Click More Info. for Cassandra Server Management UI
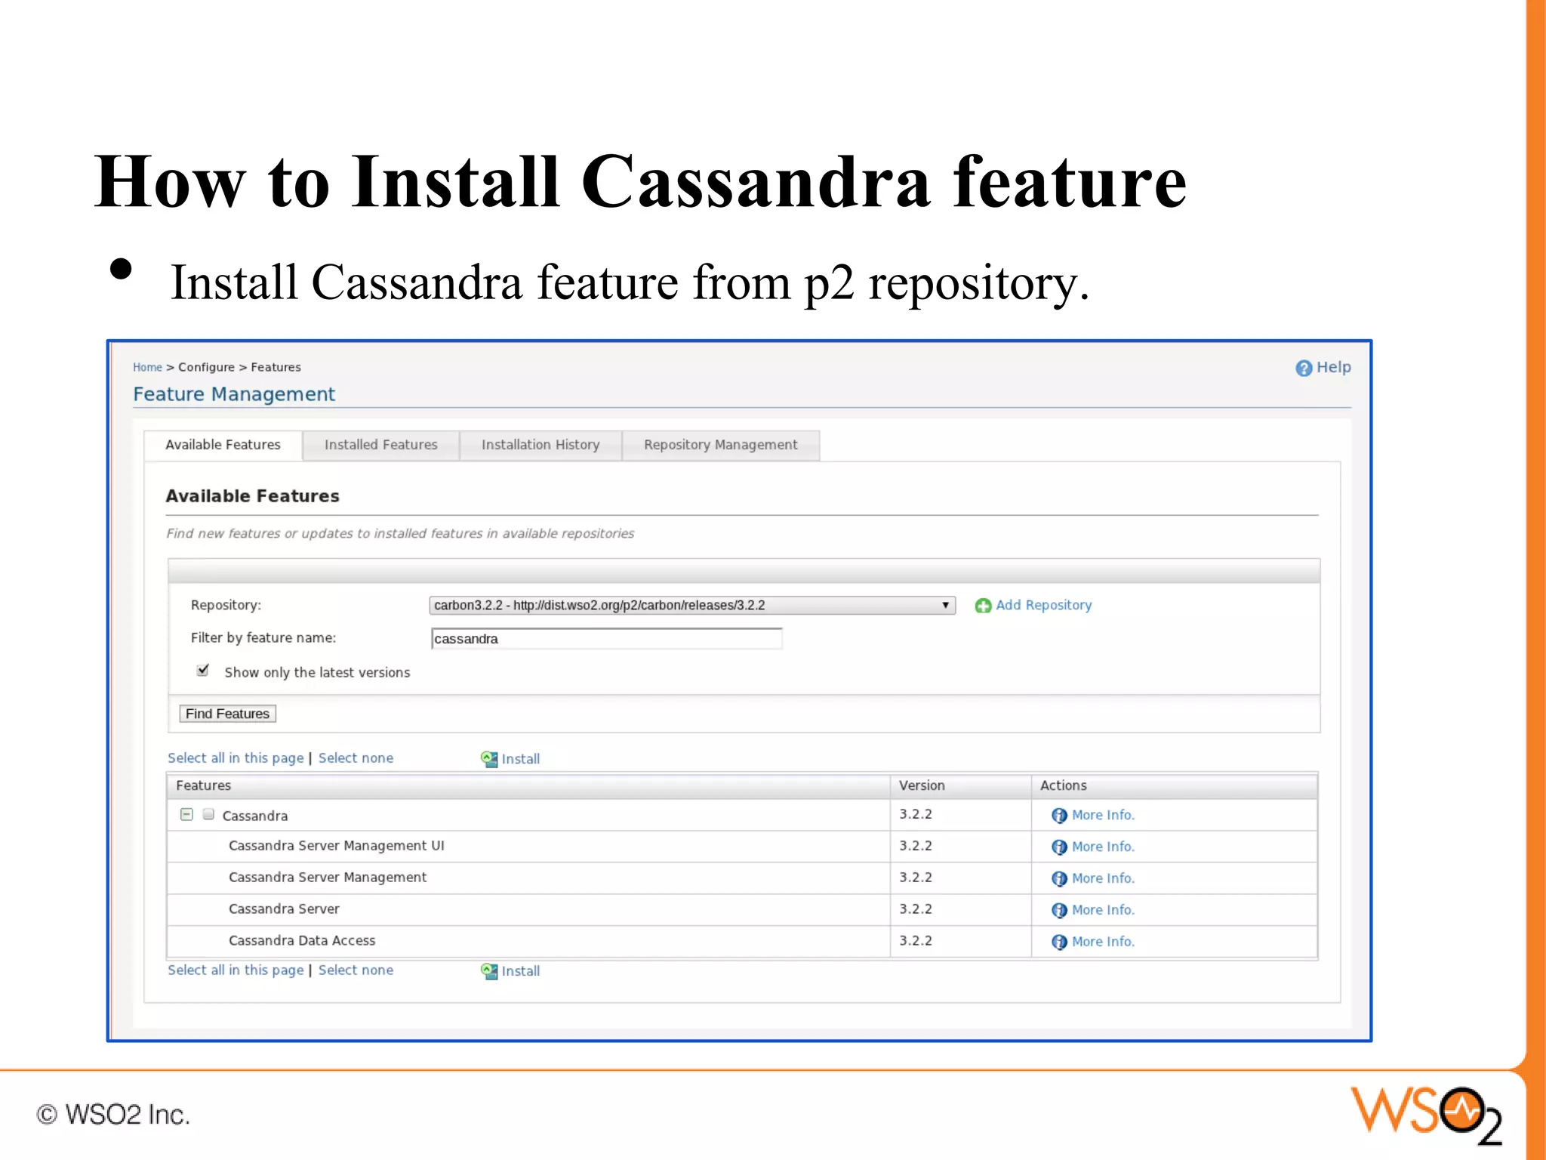The image size is (1546, 1160). (x=1103, y=847)
